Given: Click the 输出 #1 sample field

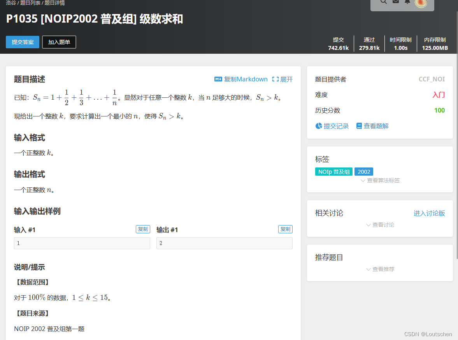Looking at the screenshot, I should click(x=224, y=243).
